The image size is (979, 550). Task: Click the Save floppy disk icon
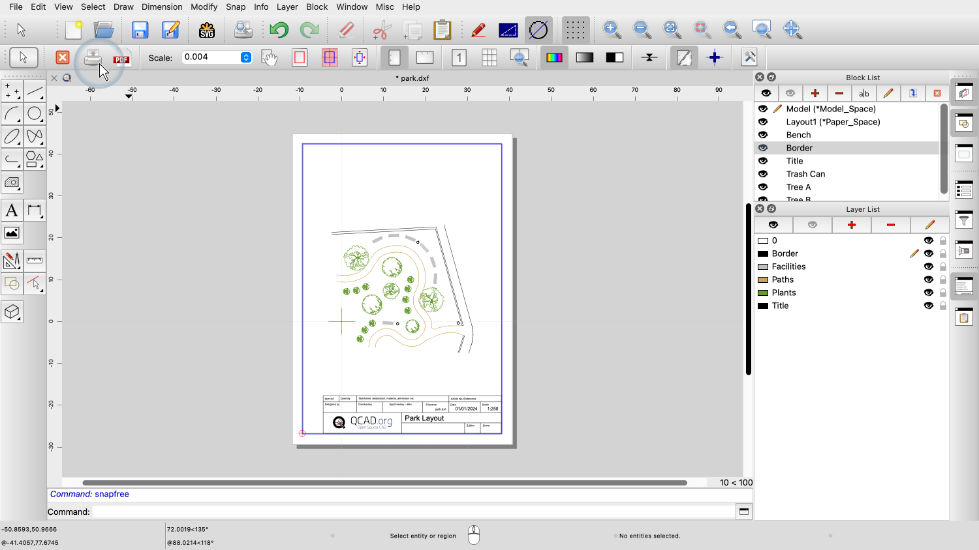140,30
